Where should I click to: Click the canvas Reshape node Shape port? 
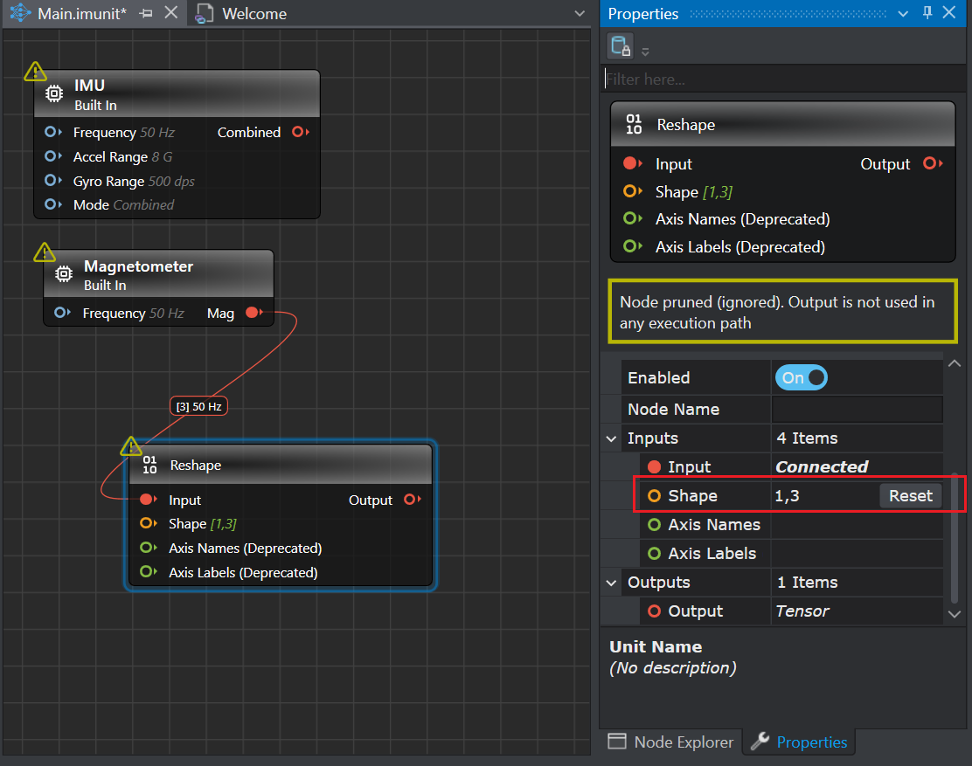click(x=148, y=523)
